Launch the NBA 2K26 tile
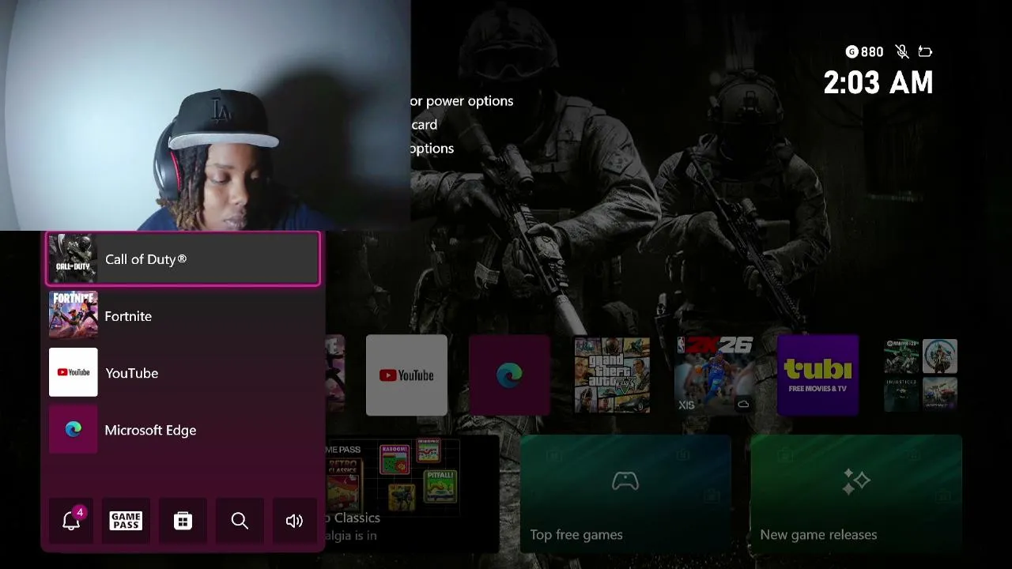 (715, 375)
